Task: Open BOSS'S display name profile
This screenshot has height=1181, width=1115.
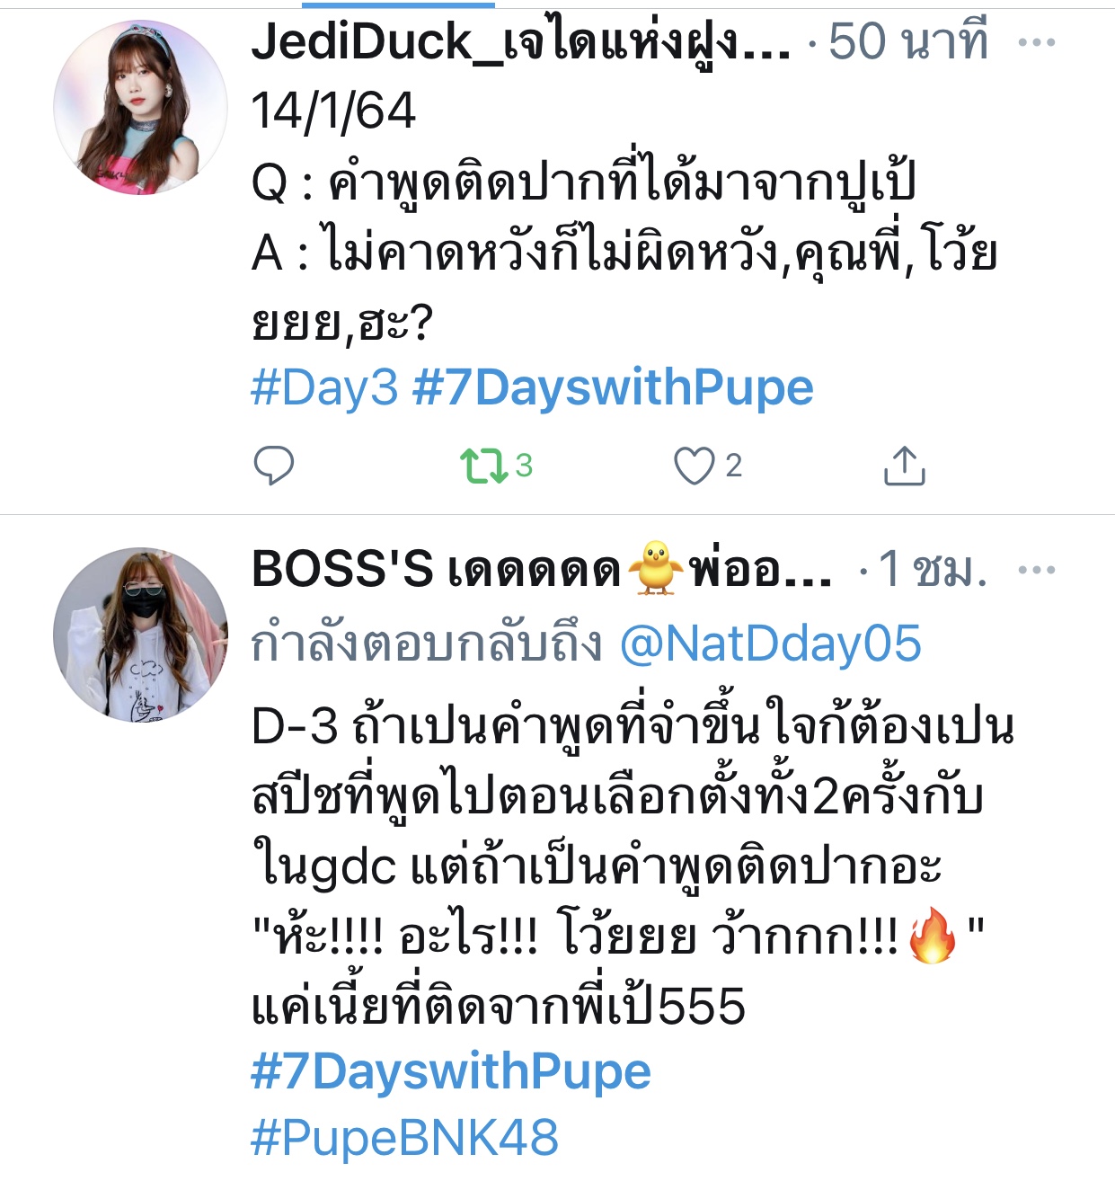Action: coord(542,569)
